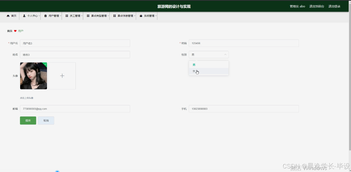The height and width of the screenshot is (172, 351).
Task: Collapse the 性别 dropdown via its chevron
Action: pos(225,54)
